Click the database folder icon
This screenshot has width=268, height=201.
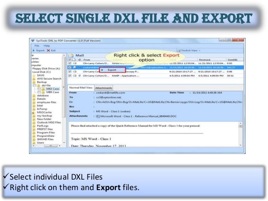34,96
